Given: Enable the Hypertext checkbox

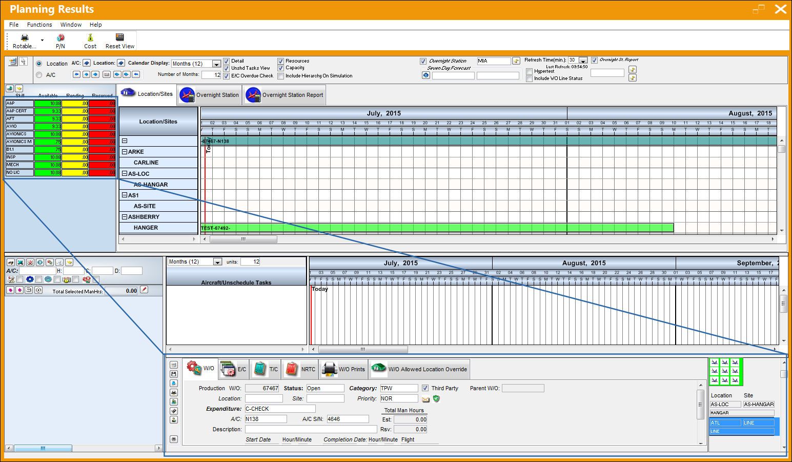Looking at the screenshot, I should coord(529,71).
